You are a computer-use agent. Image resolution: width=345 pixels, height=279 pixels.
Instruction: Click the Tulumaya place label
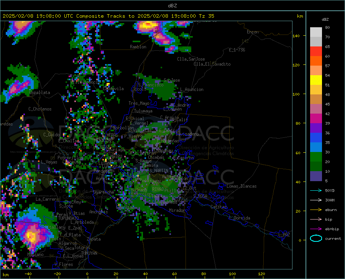tap(143, 111)
